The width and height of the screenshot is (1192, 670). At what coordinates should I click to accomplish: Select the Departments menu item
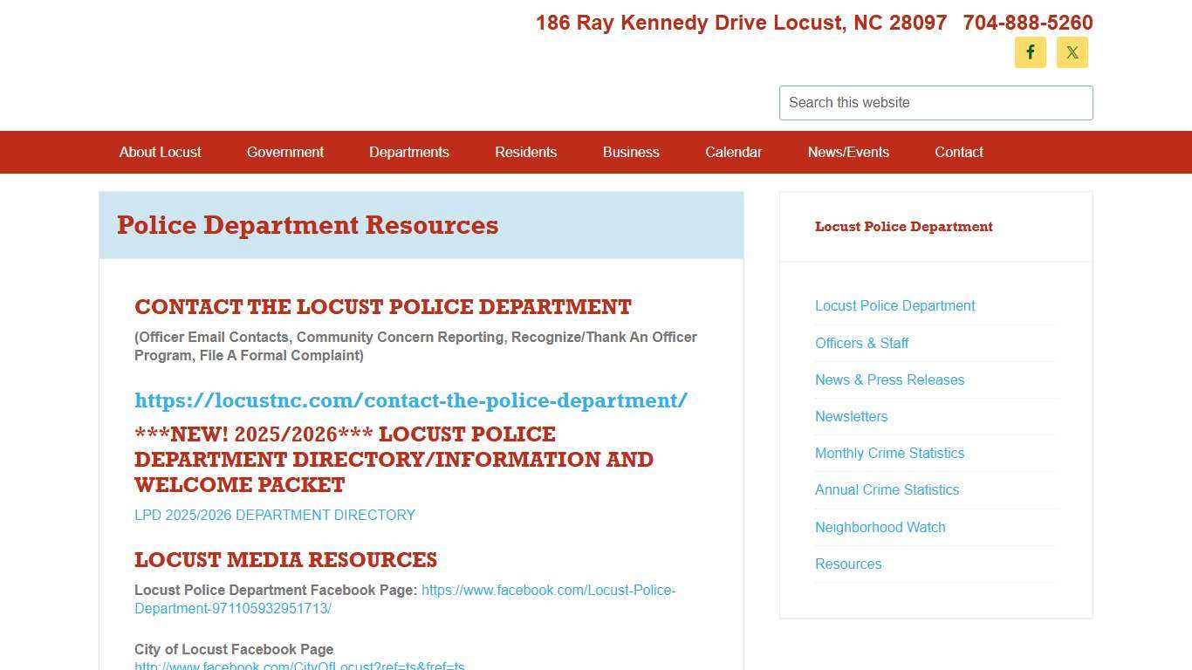(x=408, y=152)
